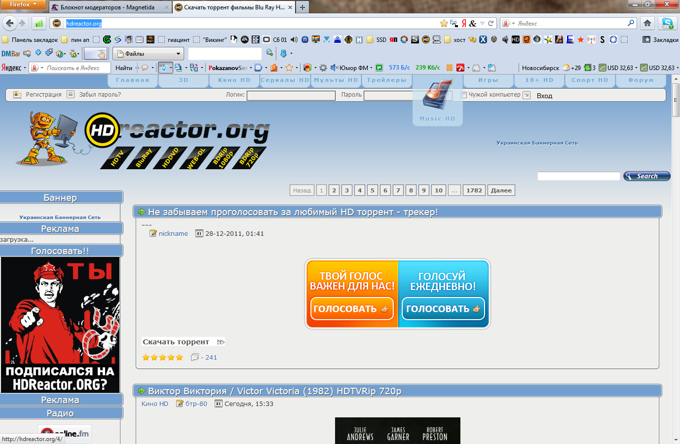Click the site signal-bars identity icon
The width and height of the screenshot is (680, 444).
point(39,23)
